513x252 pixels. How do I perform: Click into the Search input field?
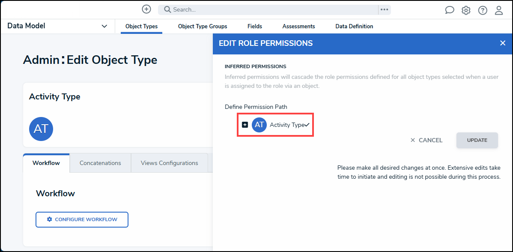[x=270, y=9]
